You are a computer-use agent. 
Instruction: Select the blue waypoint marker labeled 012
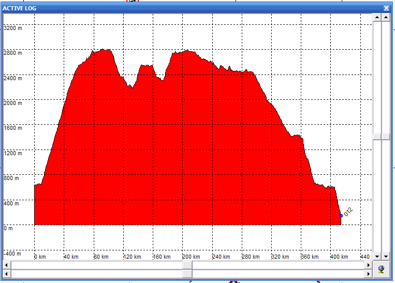pos(341,215)
